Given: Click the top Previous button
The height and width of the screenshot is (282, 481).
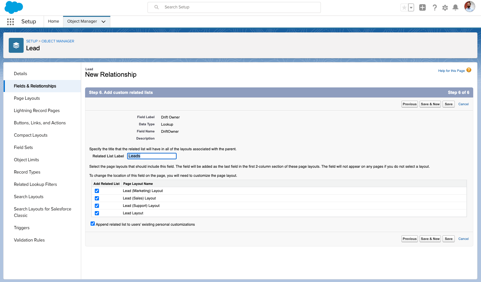Looking at the screenshot, I should pos(410,104).
